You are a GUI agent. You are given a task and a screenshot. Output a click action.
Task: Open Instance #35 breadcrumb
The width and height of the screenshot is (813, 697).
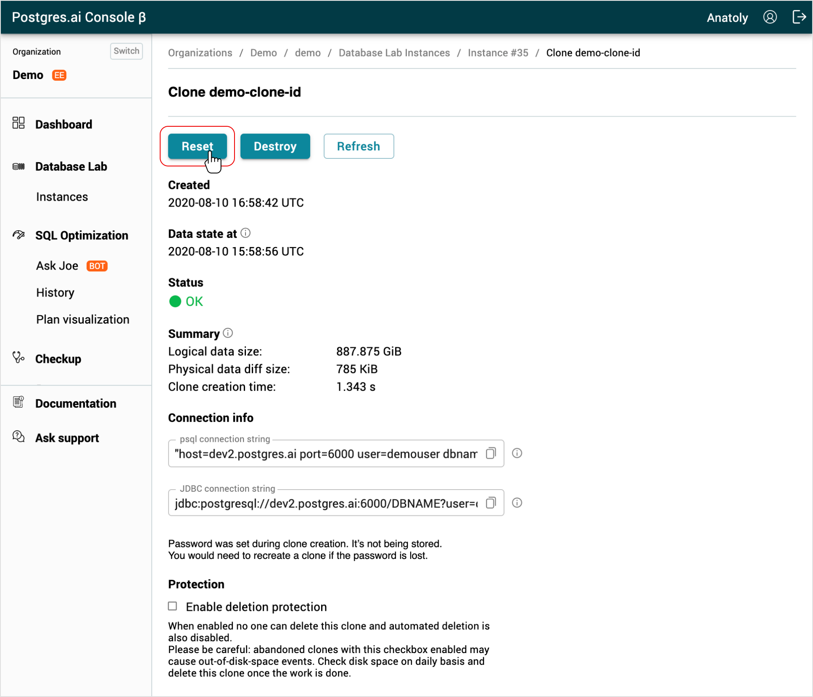click(498, 53)
